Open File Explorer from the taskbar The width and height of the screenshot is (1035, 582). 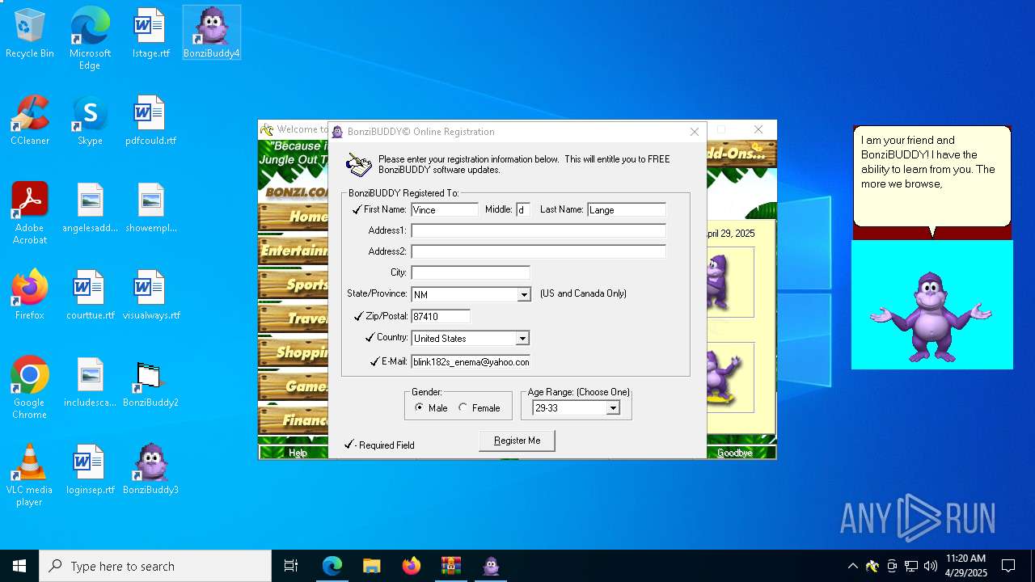(x=371, y=566)
